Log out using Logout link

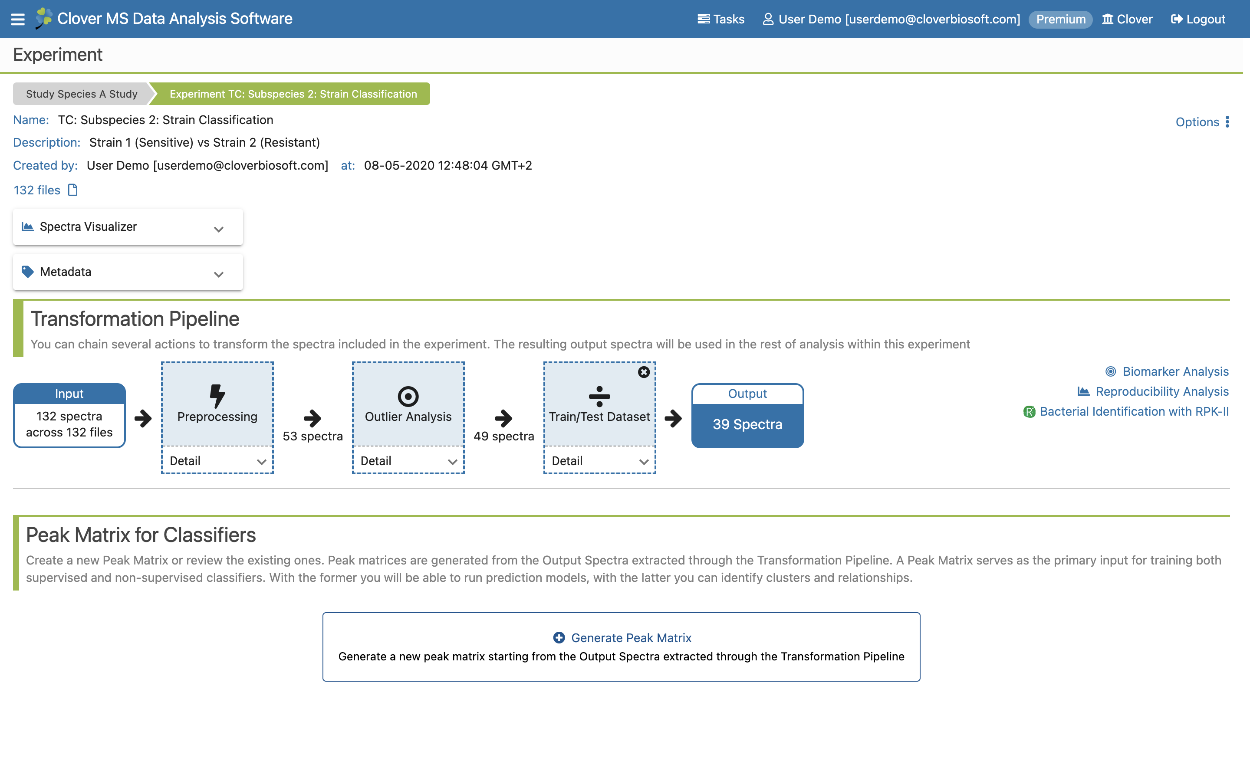pos(1198,19)
